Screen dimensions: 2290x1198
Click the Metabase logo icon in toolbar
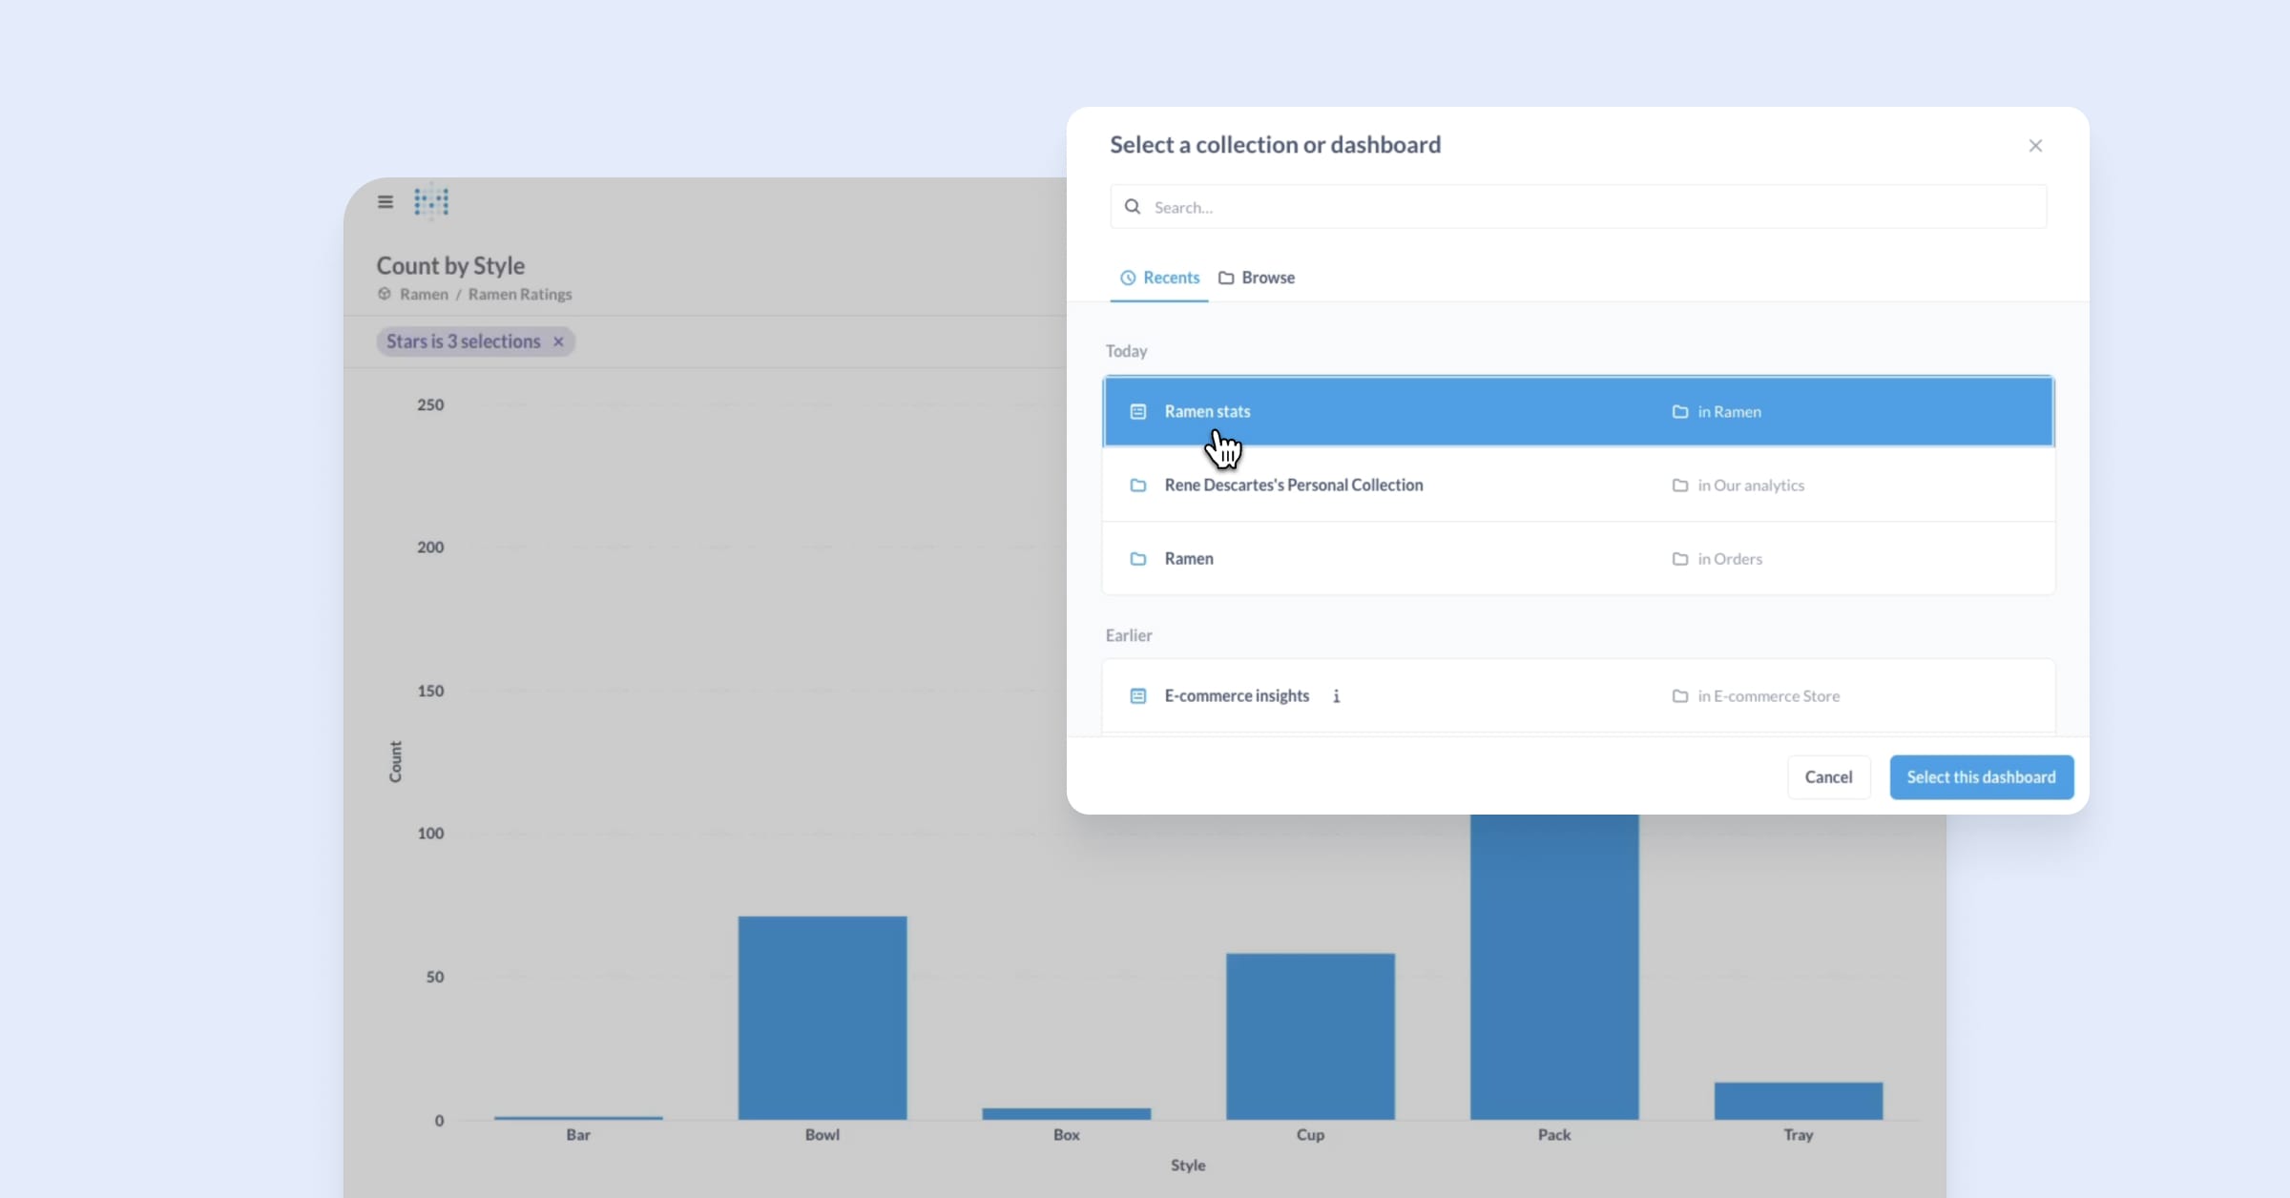(x=431, y=201)
